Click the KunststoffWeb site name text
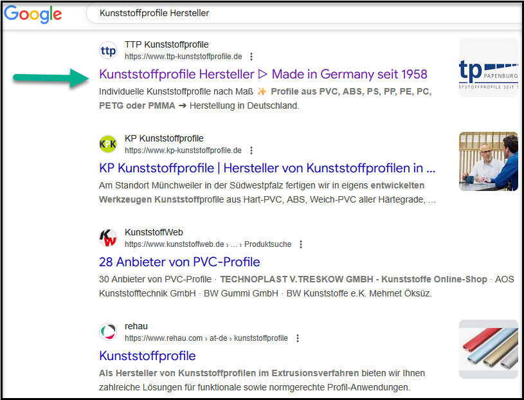This screenshot has width=524, height=400. [154, 233]
